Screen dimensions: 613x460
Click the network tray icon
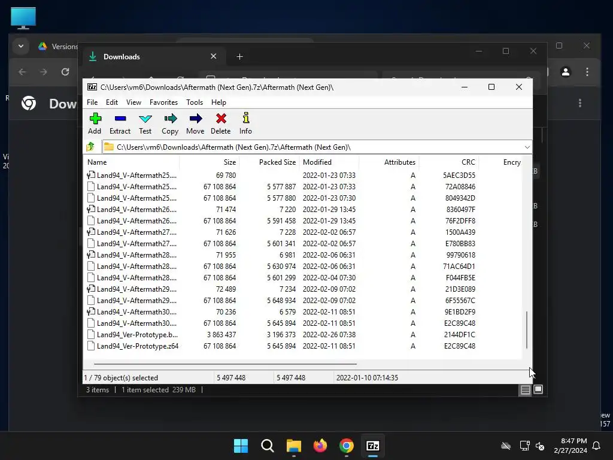coord(524,446)
